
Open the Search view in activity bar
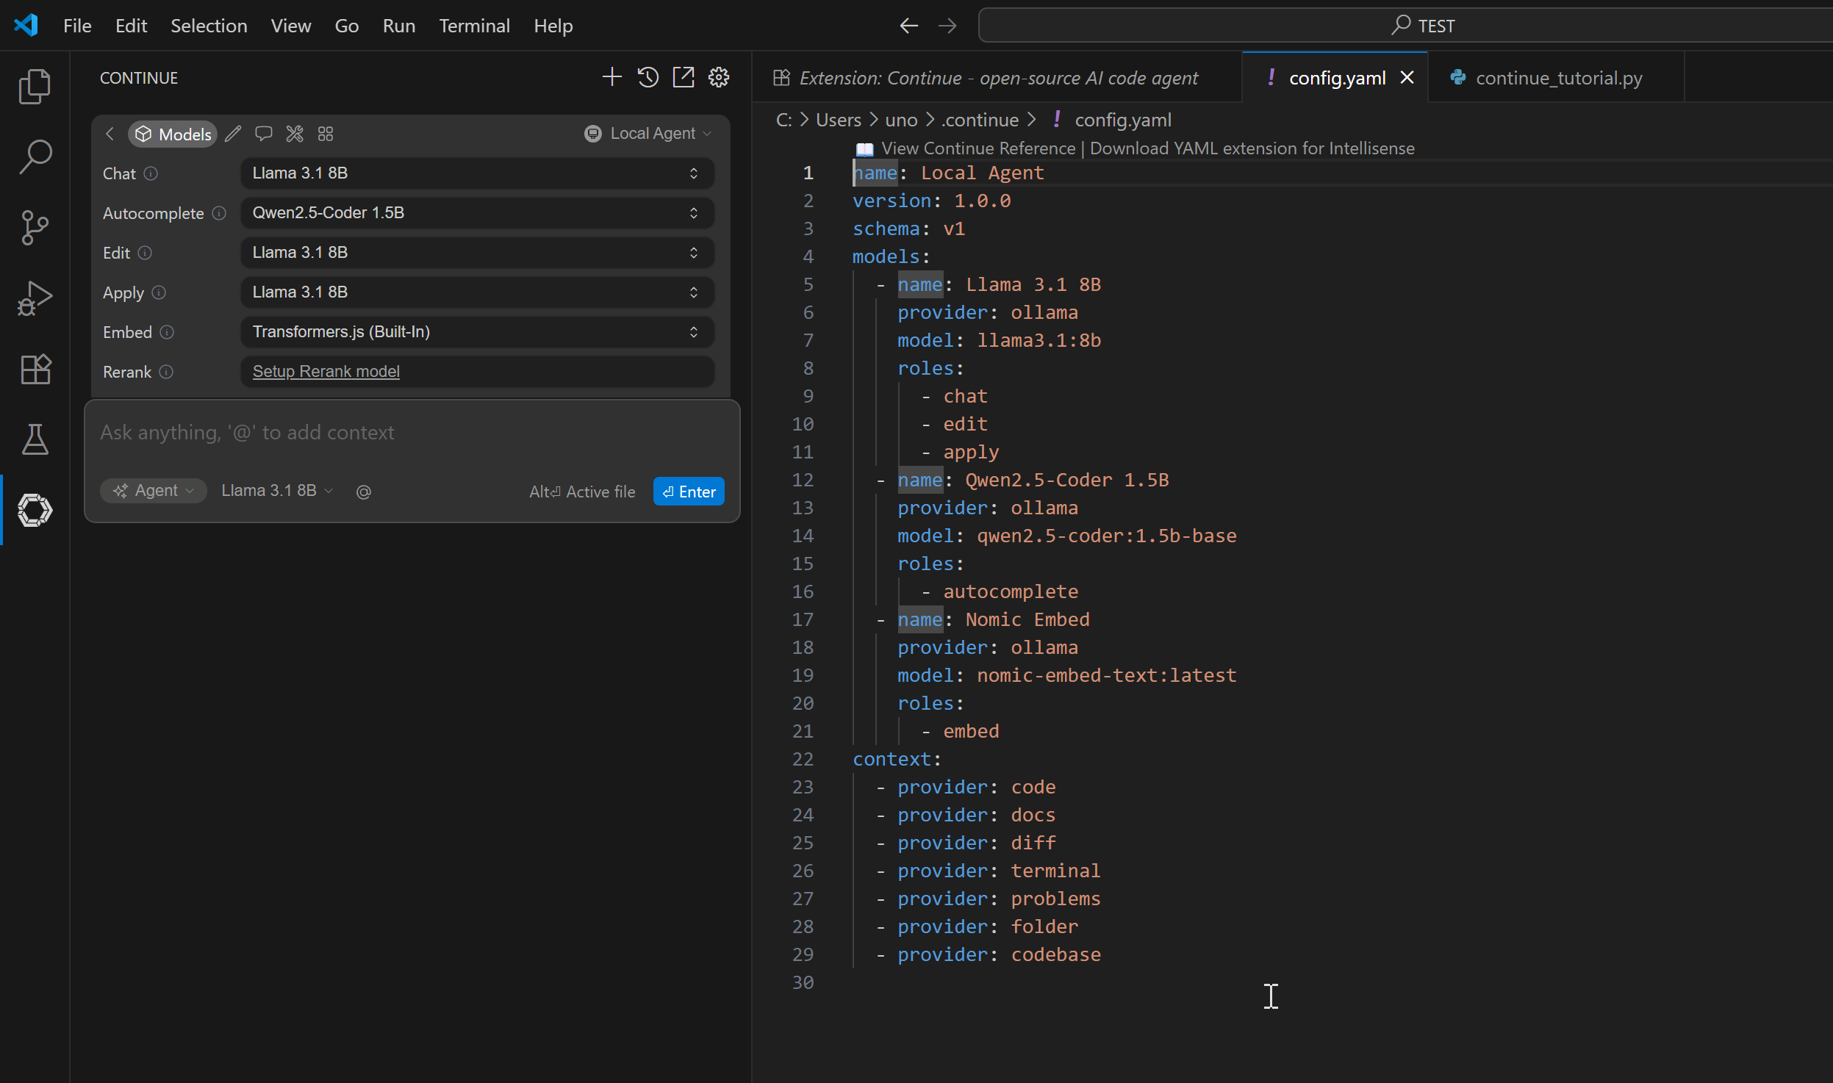tap(35, 157)
